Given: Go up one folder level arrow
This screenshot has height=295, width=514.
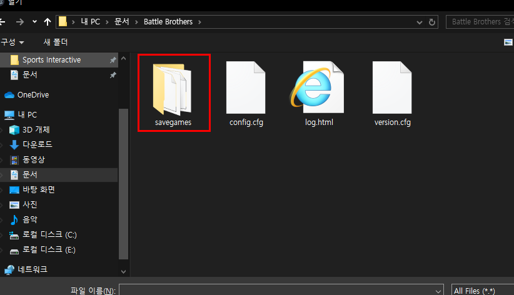Looking at the screenshot, I should 48,22.
